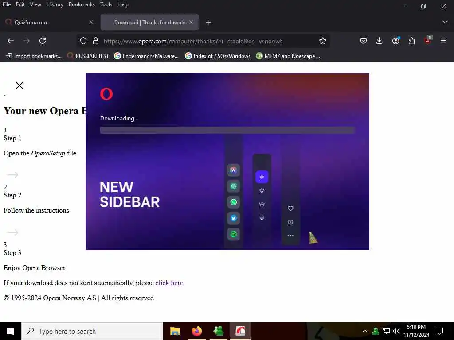This screenshot has width=454, height=340.
Task: Expand the list all tabs chevron
Action: tap(445, 22)
